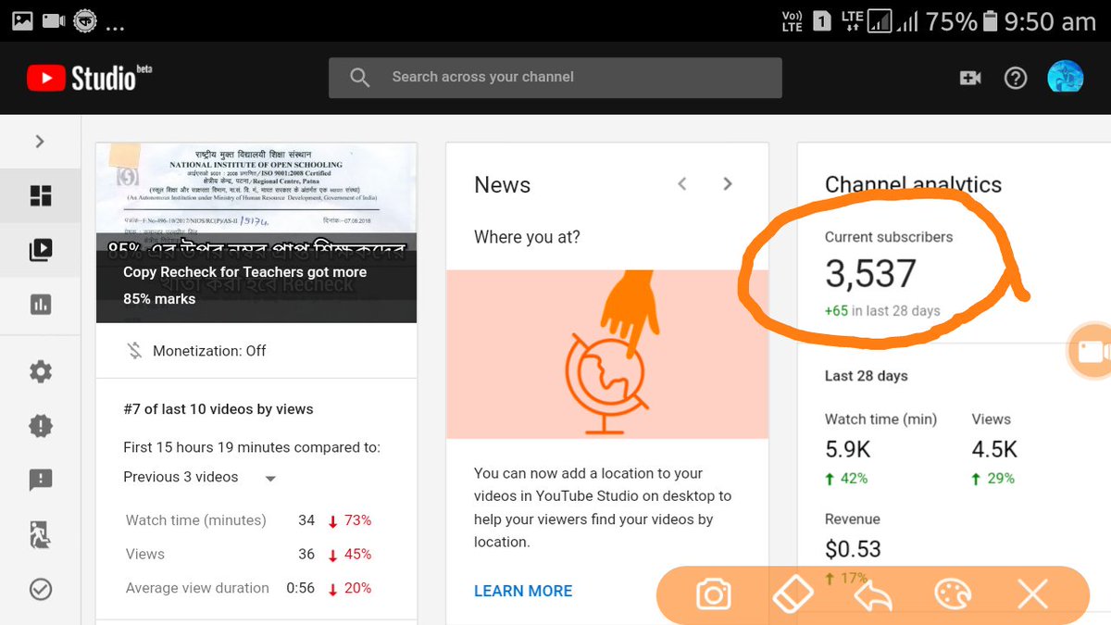Tap the floating screen recorder camera bubble
This screenshot has width=1111, height=625.
(x=1090, y=352)
